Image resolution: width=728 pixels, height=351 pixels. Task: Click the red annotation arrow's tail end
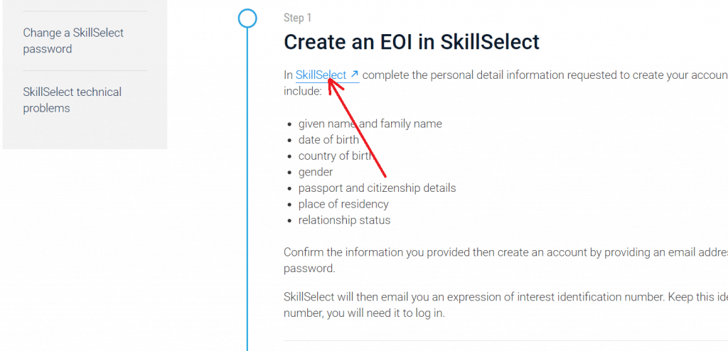point(385,175)
